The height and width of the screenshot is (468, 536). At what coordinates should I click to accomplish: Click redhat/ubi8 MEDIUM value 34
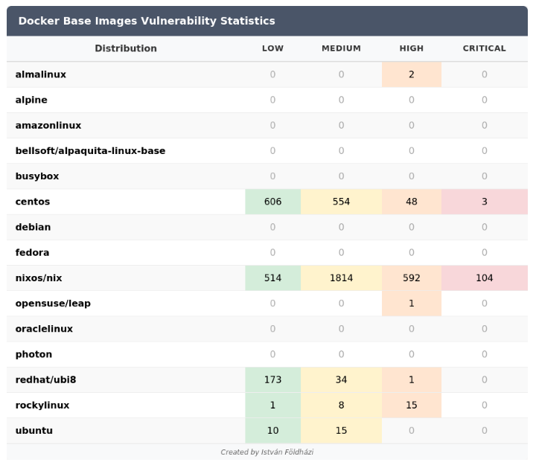[x=341, y=380]
